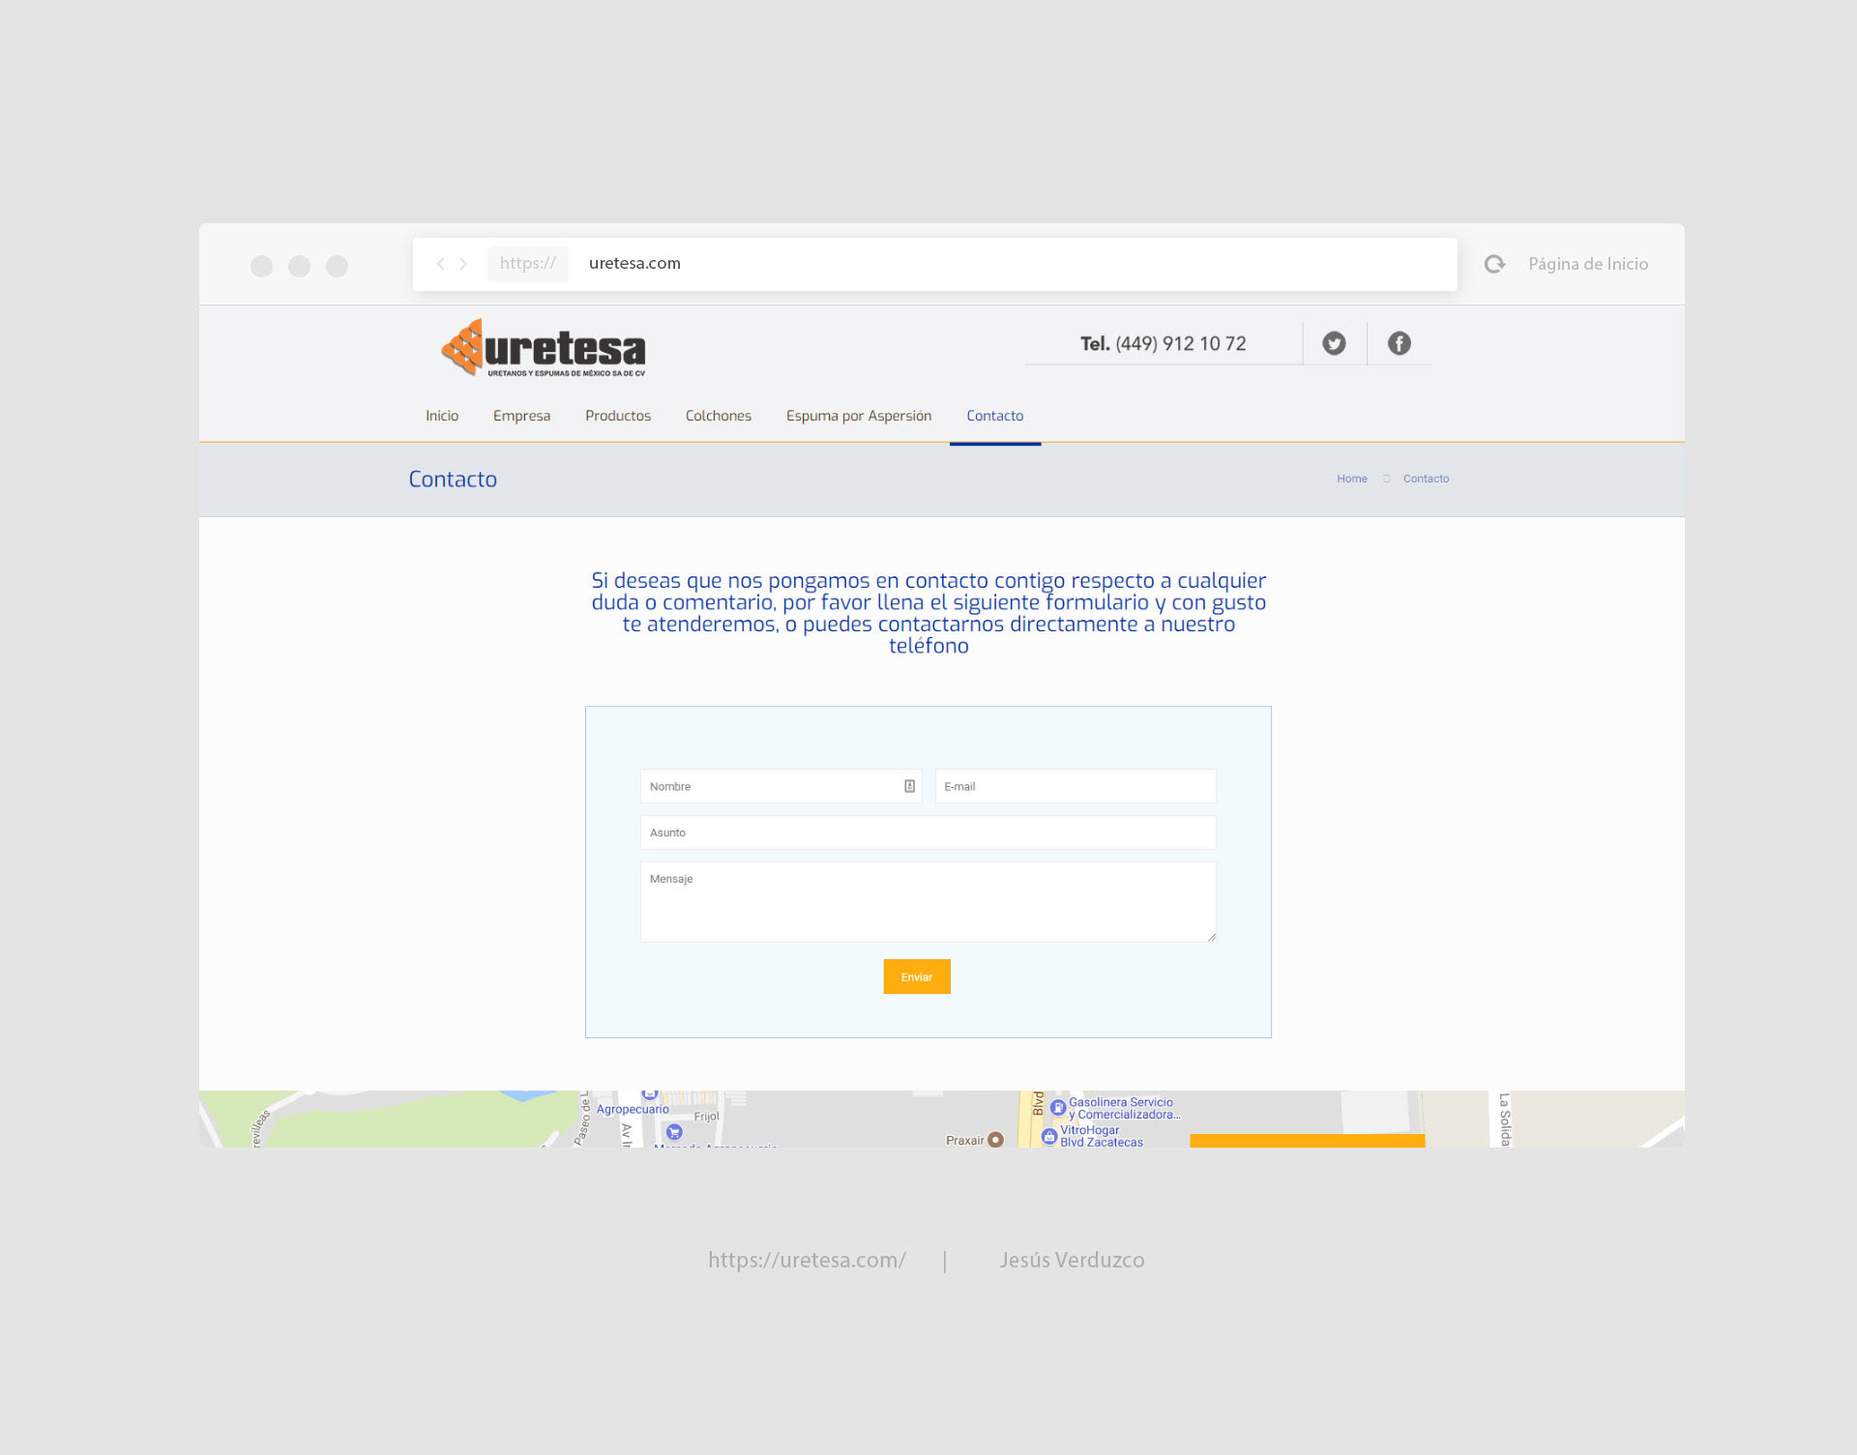The height and width of the screenshot is (1455, 1857).
Task: Click the Uretesa logo
Action: click(544, 348)
